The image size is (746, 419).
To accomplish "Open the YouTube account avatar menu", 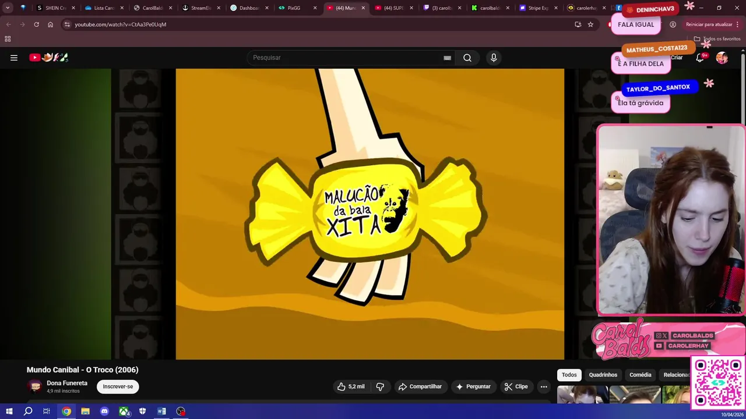I will 722,58.
